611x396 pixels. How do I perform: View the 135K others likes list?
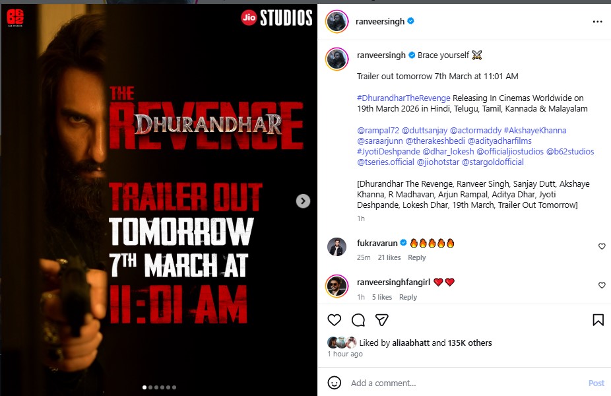tap(470, 343)
